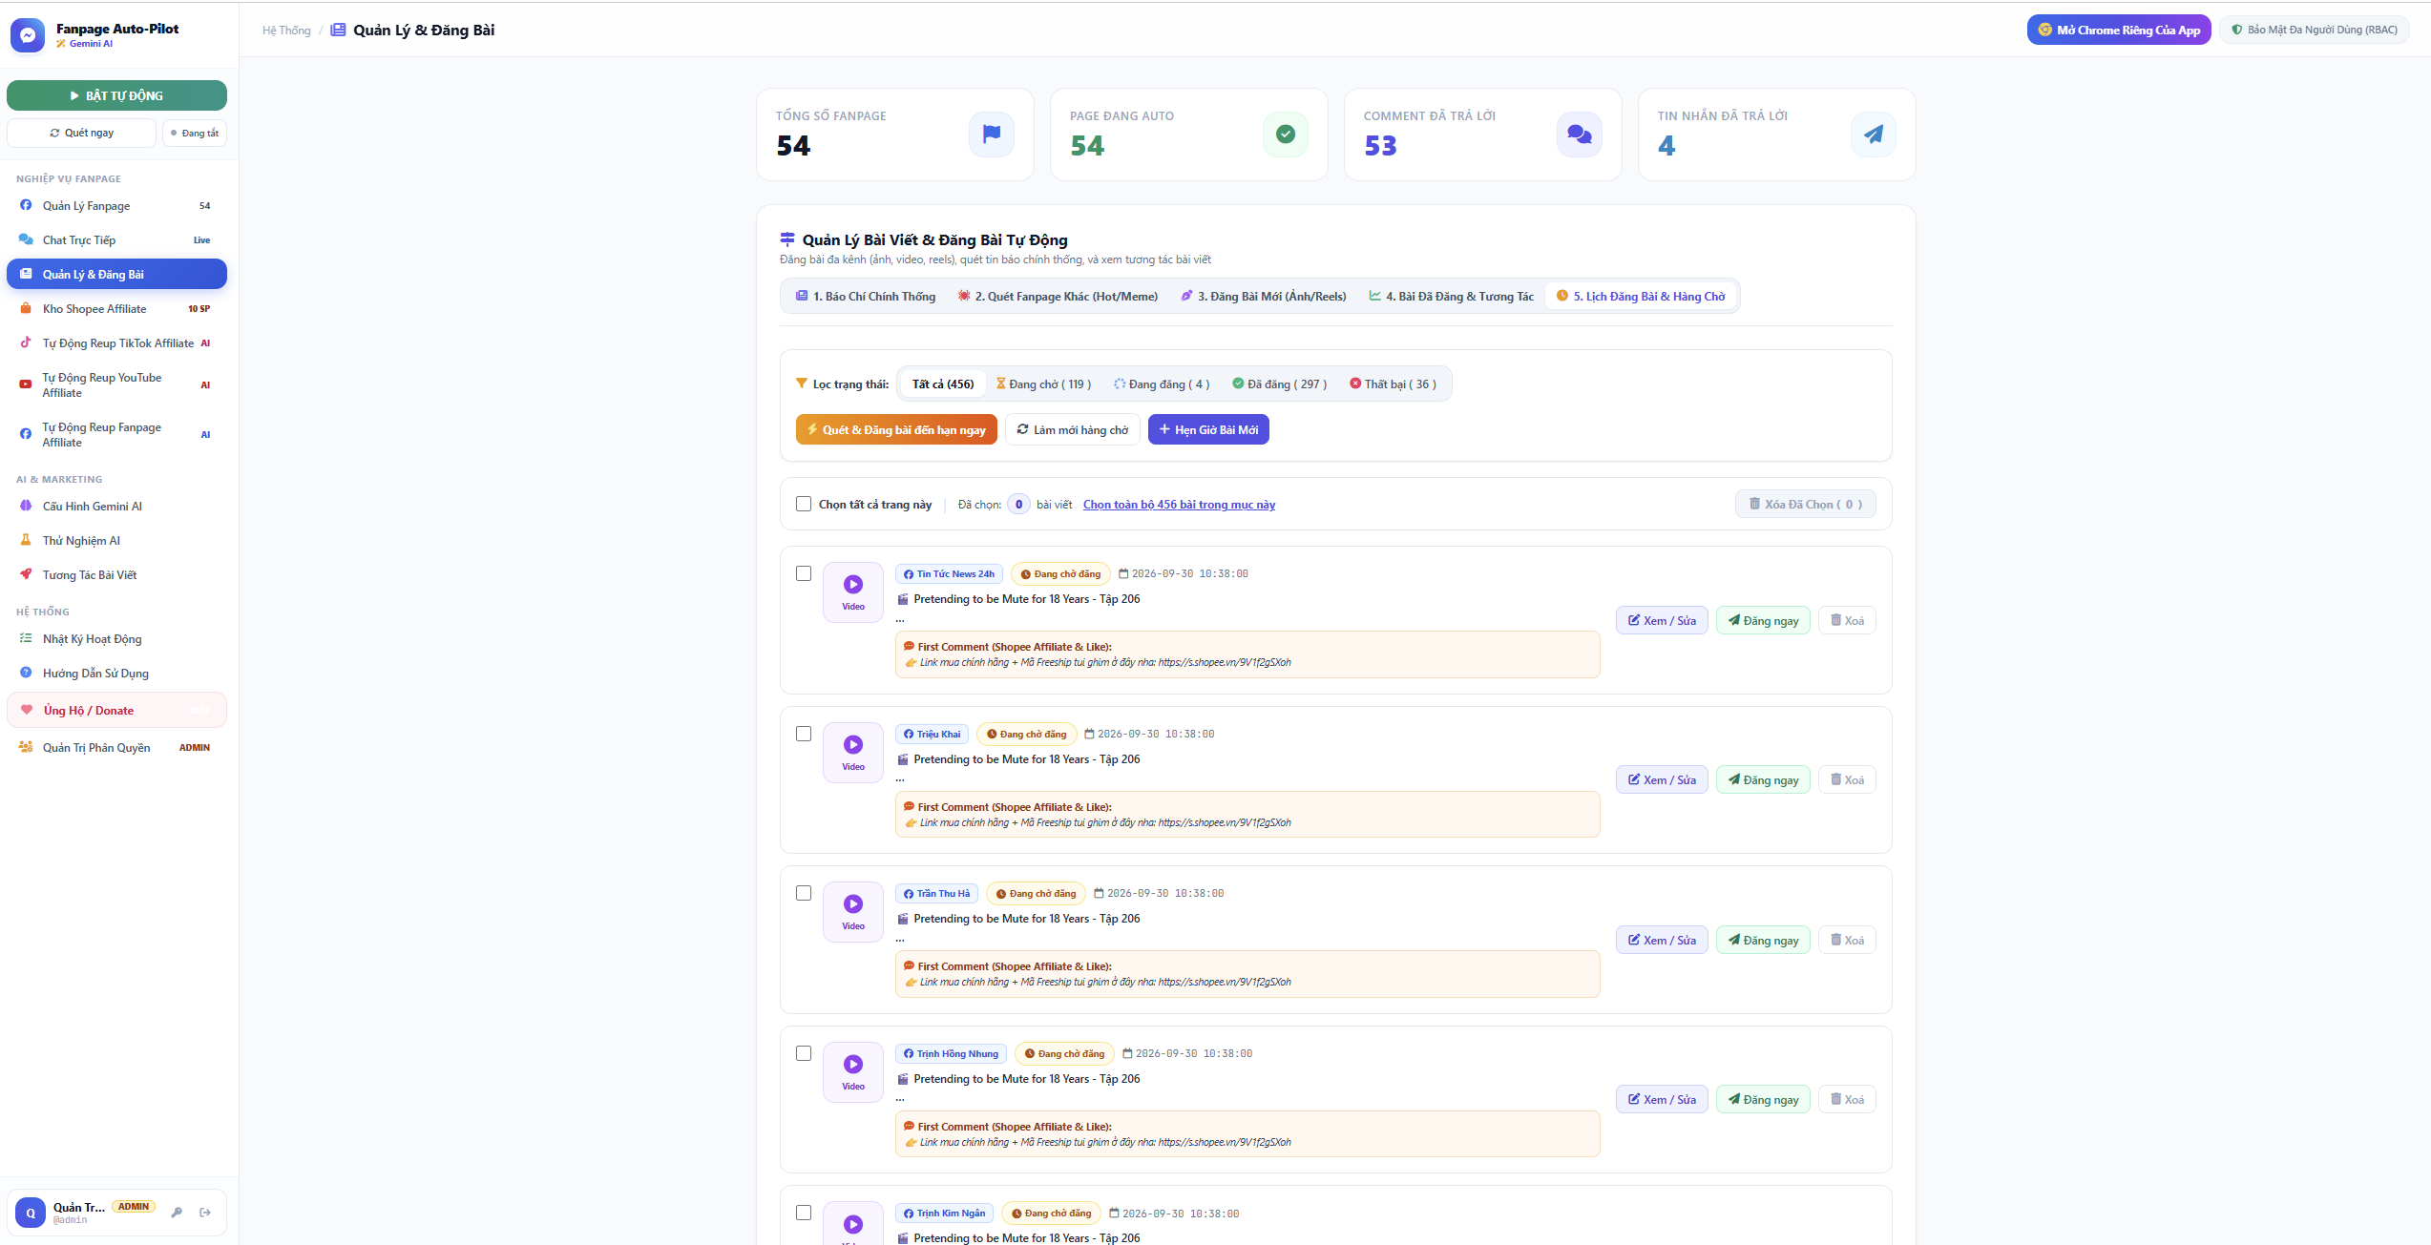Open Tương Tác Bài Viết in the sidebar
The height and width of the screenshot is (1245, 2431).
pyautogui.click(x=116, y=575)
